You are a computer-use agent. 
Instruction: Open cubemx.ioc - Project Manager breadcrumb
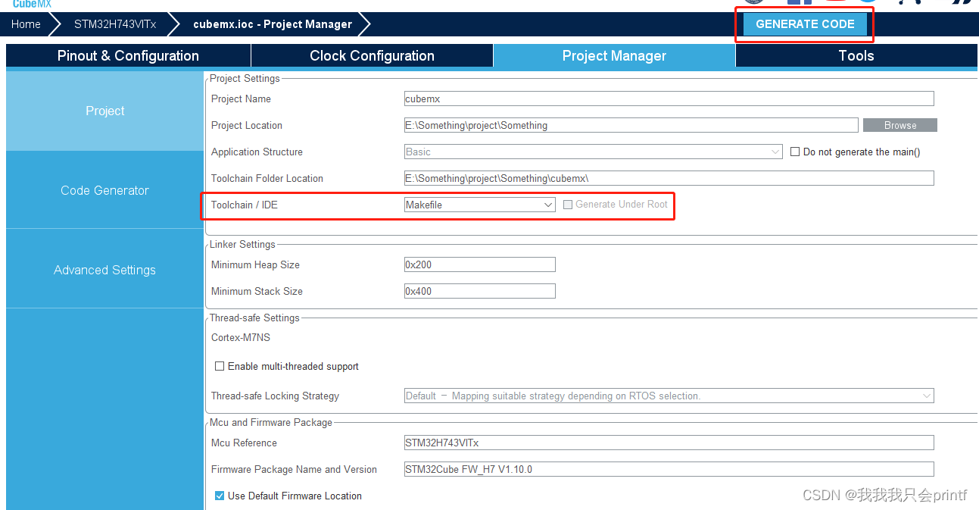pyautogui.click(x=273, y=24)
